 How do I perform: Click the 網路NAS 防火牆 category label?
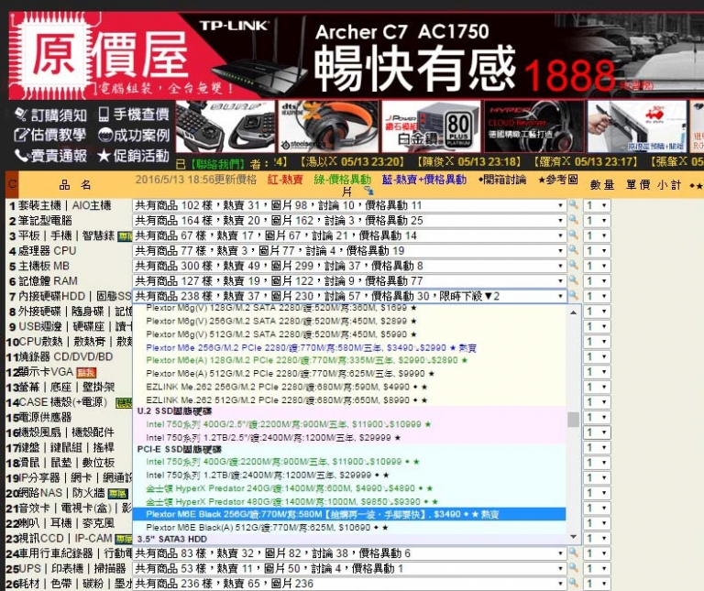61,493
